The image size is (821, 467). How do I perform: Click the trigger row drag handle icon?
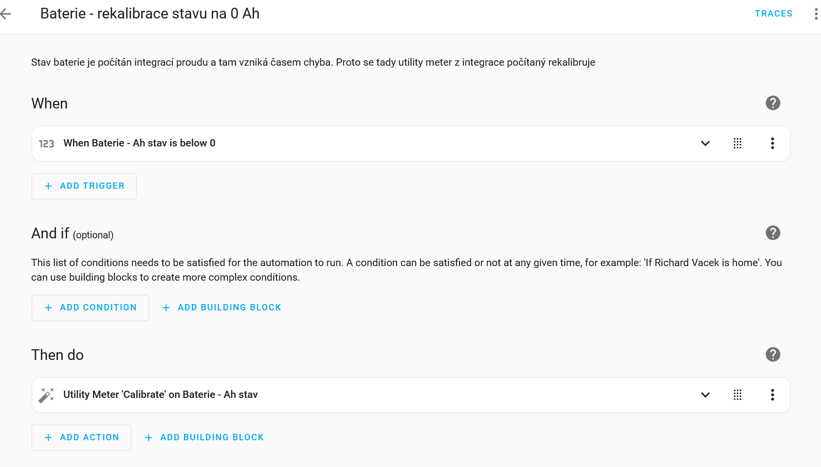pos(737,144)
